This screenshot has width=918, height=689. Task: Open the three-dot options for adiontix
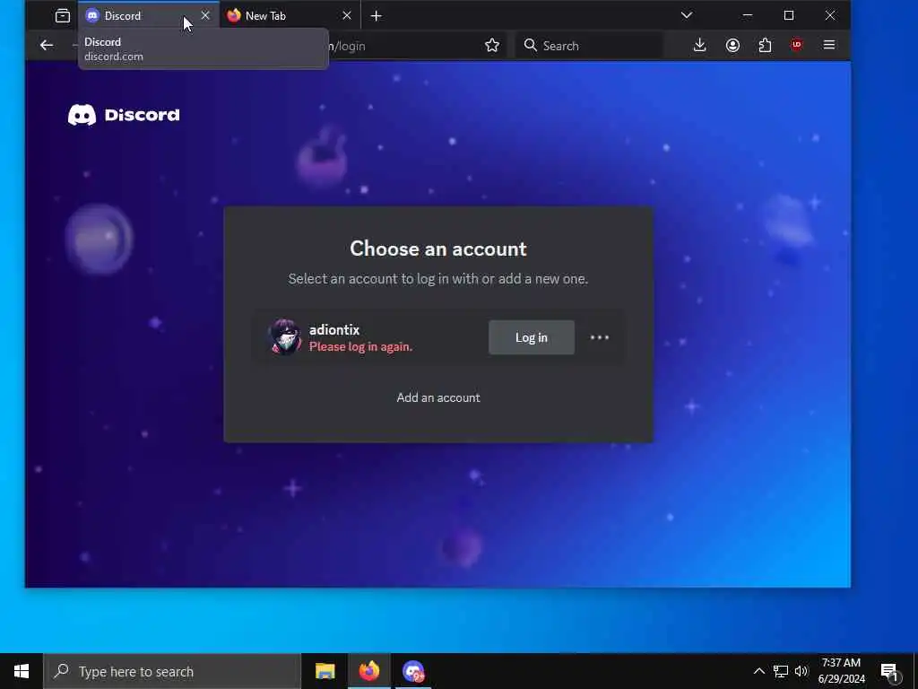[x=600, y=337]
